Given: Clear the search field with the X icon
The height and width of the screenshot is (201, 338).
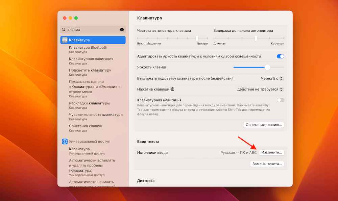Looking at the screenshot, I should [x=122, y=29].
